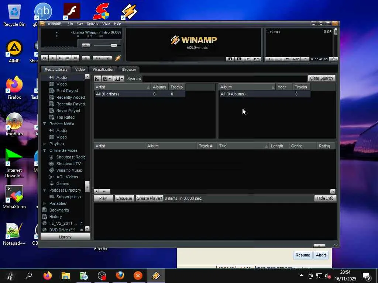Screen dimensions: 378x283
Task: Select Recently Added smart view
Action: tap(71, 97)
